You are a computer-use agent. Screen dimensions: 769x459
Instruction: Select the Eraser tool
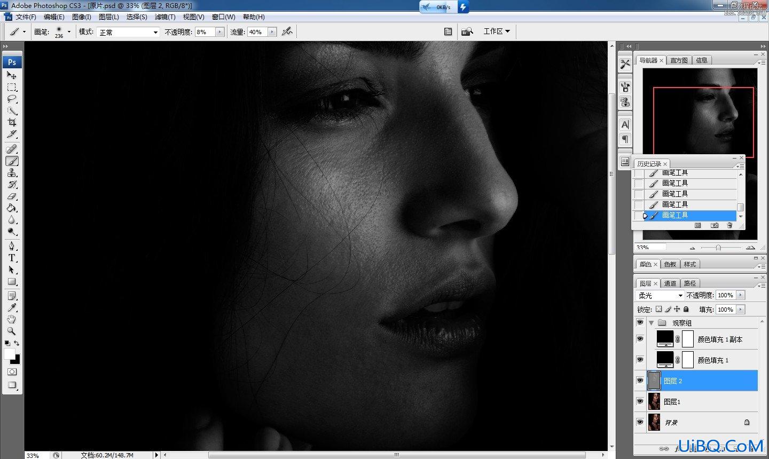pos(12,196)
